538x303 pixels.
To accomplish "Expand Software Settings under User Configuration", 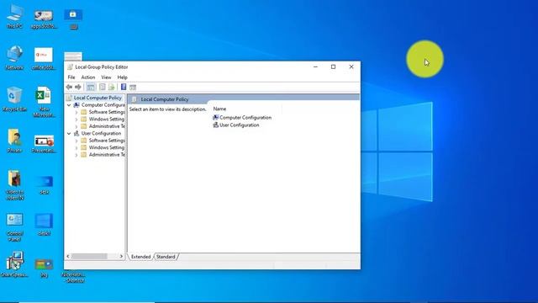I will click(x=76, y=141).
